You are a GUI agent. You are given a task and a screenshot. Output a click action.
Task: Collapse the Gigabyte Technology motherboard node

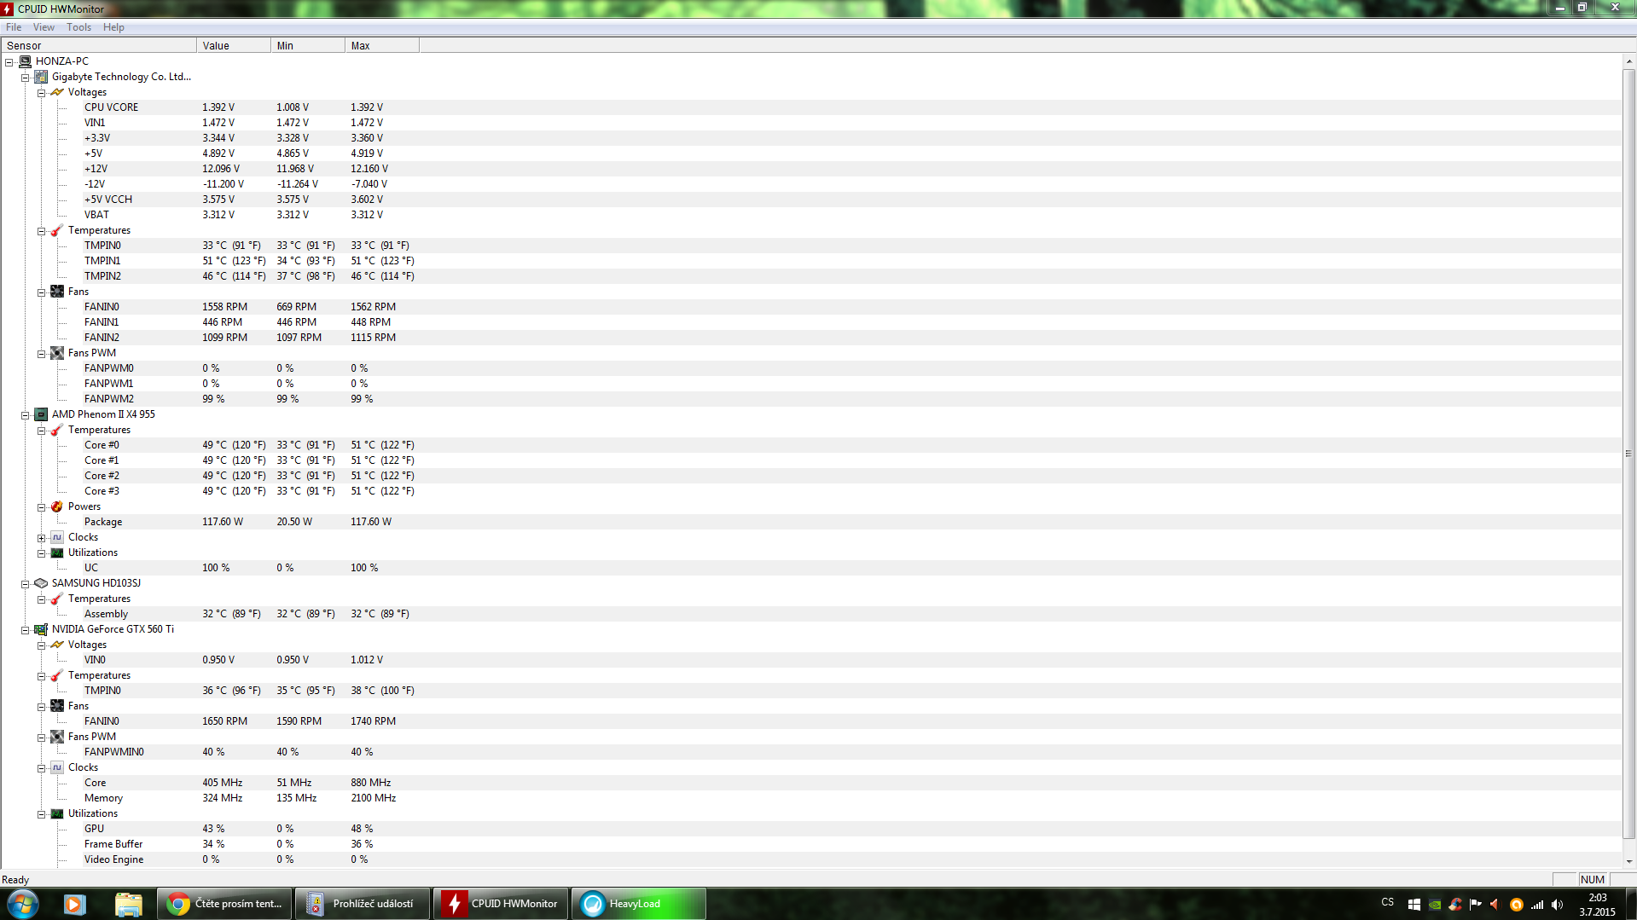(26, 78)
